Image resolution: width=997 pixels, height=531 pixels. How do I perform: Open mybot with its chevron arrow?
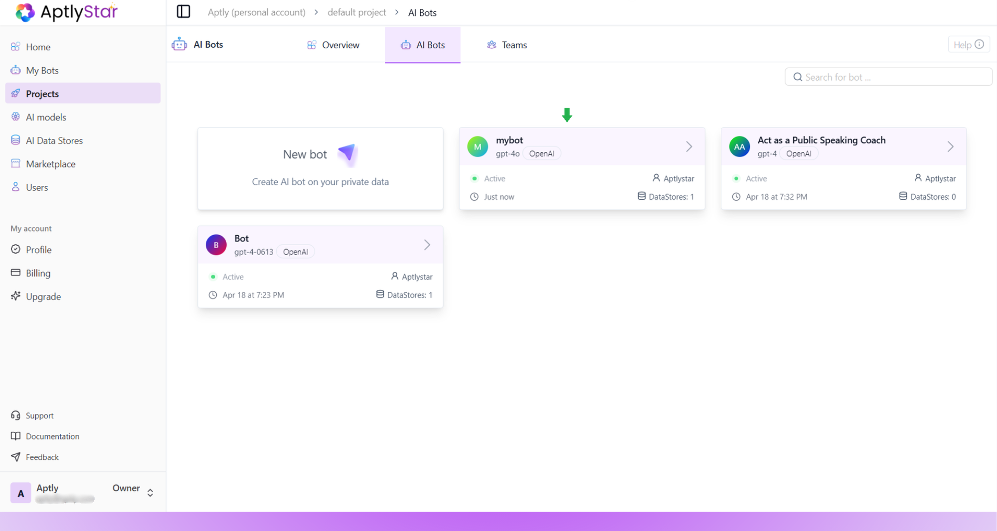(x=689, y=146)
